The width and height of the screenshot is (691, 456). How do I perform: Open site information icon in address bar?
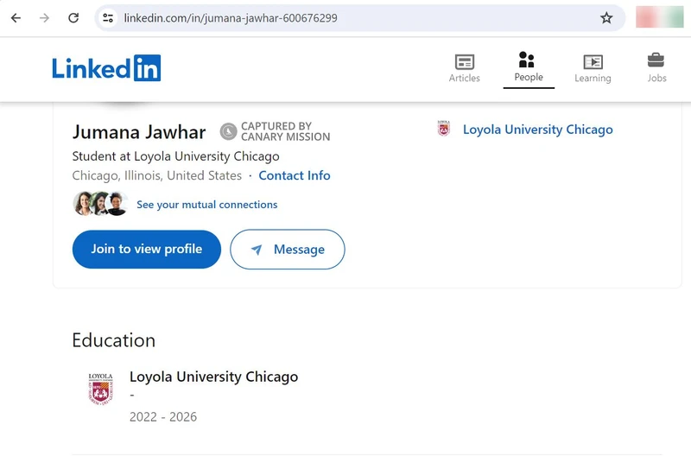(x=108, y=18)
